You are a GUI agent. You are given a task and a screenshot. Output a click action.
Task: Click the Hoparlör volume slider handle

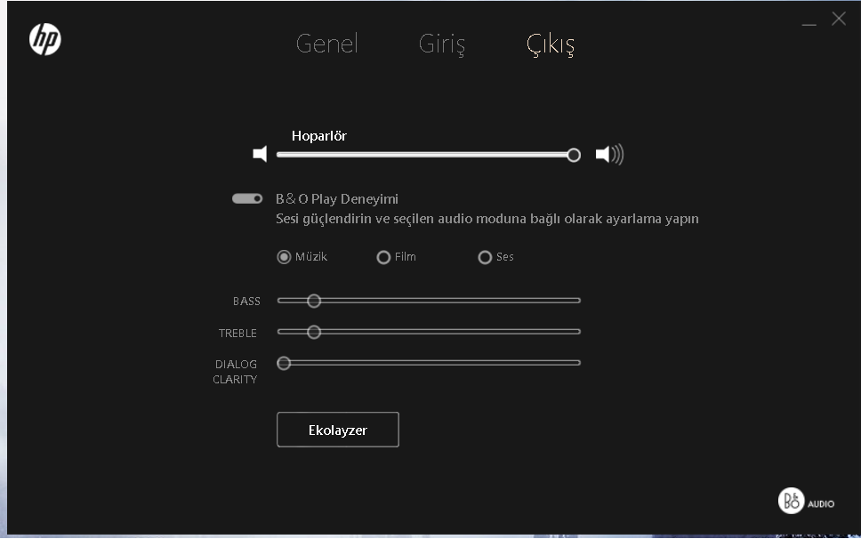coord(574,156)
